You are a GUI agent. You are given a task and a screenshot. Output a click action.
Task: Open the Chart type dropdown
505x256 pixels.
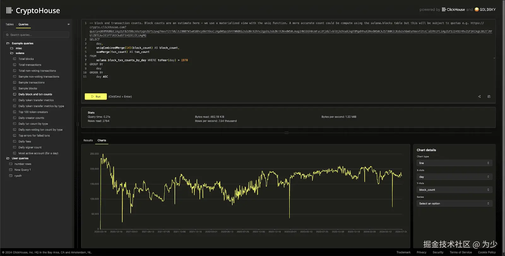[x=454, y=163]
